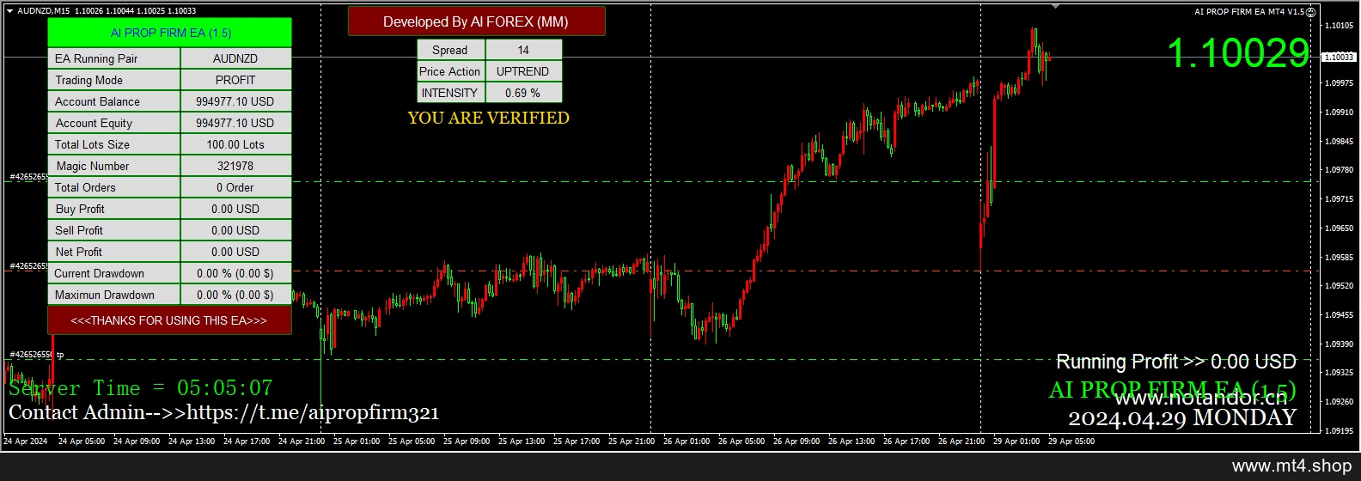This screenshot has width=1361, height=481.
Task: Click the Developed By AI FOREX (MM) banner
Action: 476,21
